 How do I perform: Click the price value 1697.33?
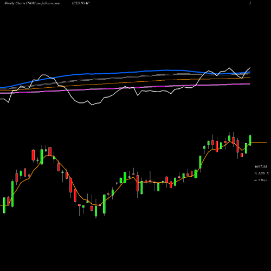coord(261,166)
